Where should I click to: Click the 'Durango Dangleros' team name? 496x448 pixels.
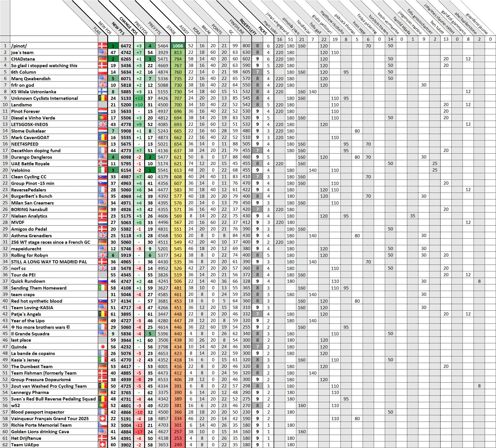(32, 157)
